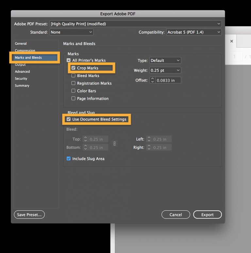Image resolution: width=251 pixels, height=253 pixels.
Task: Enable Registration Marks checkbox
Action: 73,83
